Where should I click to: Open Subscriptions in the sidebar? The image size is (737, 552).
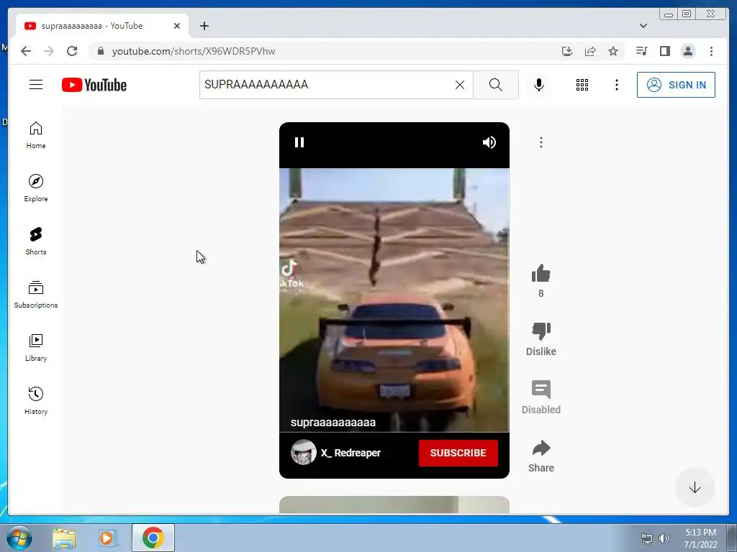pos(36,294)
